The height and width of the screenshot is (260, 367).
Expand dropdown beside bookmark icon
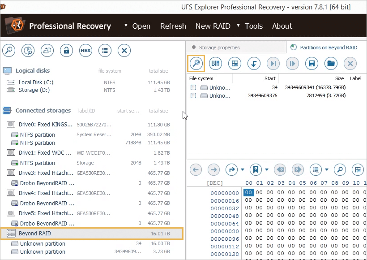267,169
